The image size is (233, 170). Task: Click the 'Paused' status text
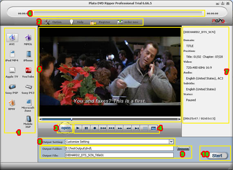pyautogui.click(x=191, y=100)
